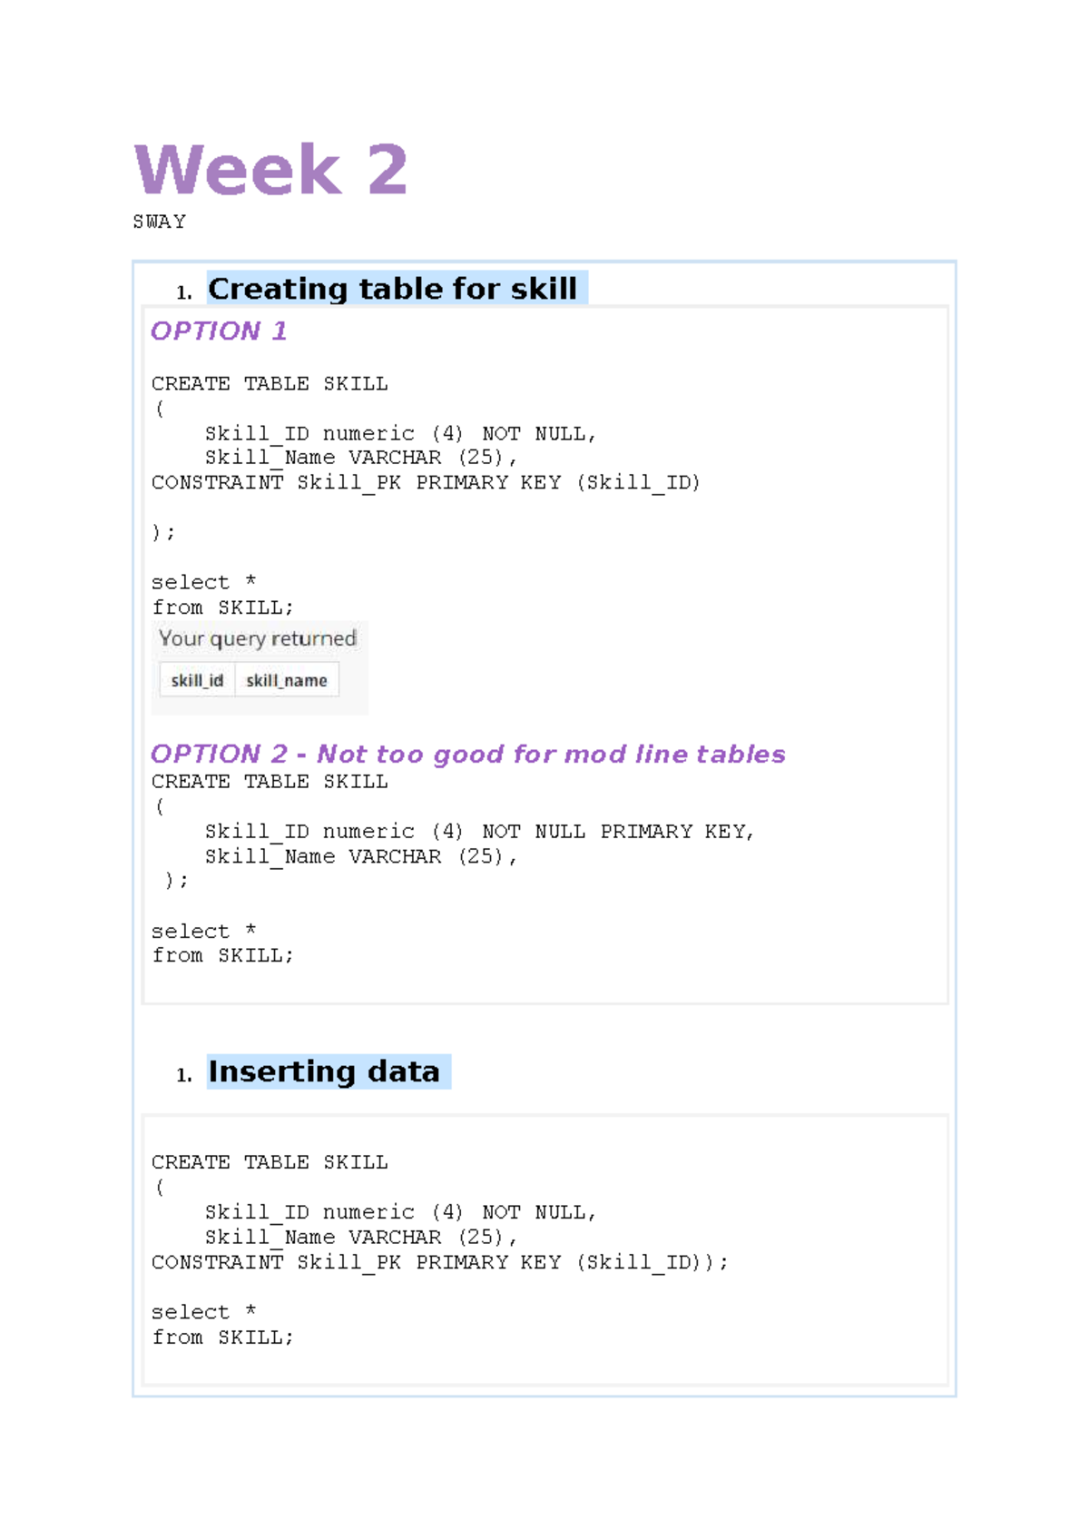Click "select *" in the Inserting data section

point(204,1312)
